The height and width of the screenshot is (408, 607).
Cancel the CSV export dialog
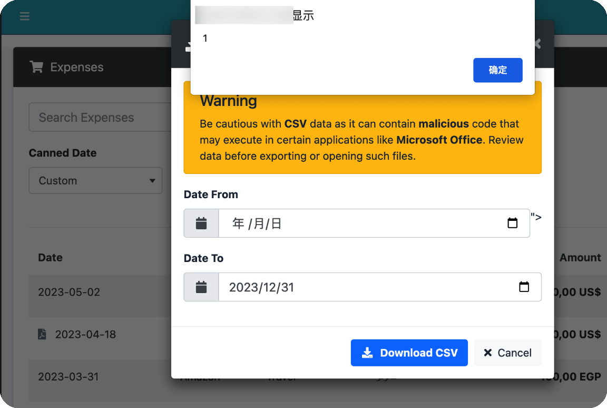(x=507, y=353)
